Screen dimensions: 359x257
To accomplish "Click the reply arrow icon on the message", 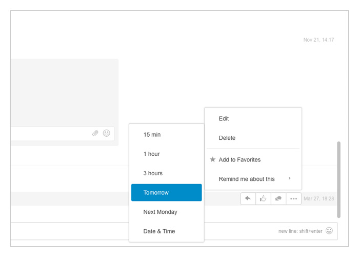I will (248, 198).
